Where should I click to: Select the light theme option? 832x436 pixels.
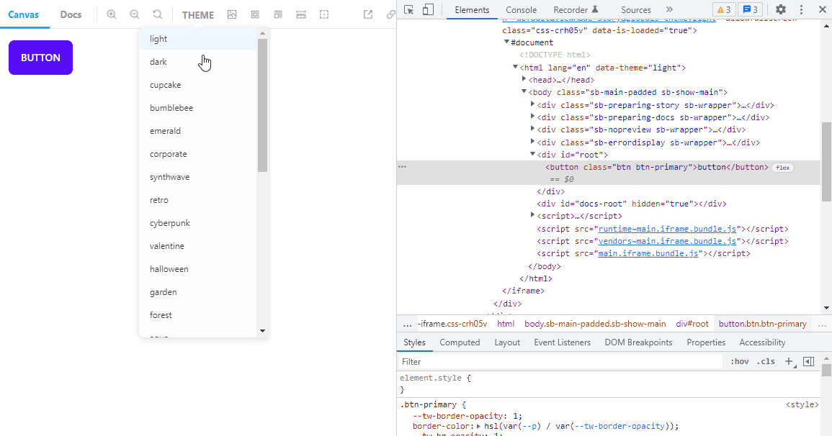point(198,39)
